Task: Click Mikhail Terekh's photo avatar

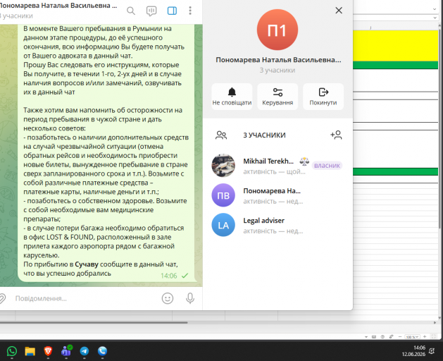Action: coord(223,166)
